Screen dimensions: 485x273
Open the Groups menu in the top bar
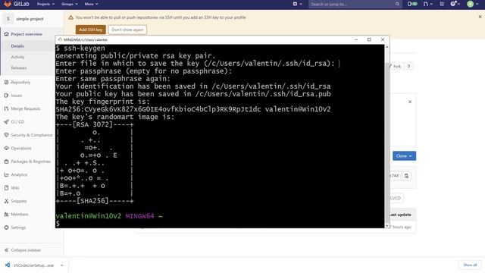click(69, 4)
